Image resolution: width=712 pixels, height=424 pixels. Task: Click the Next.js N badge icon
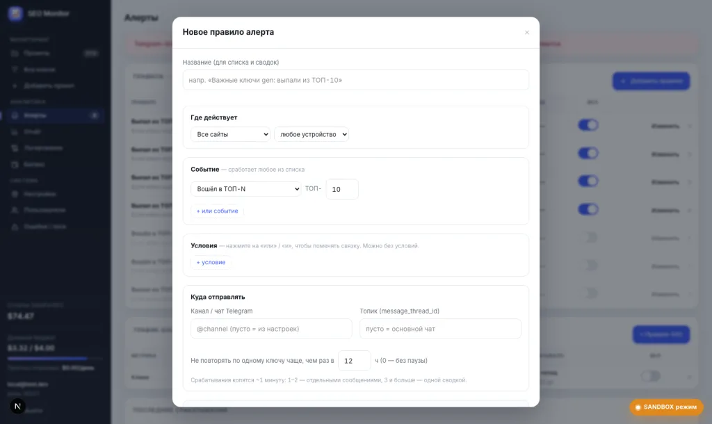(17, 407)
